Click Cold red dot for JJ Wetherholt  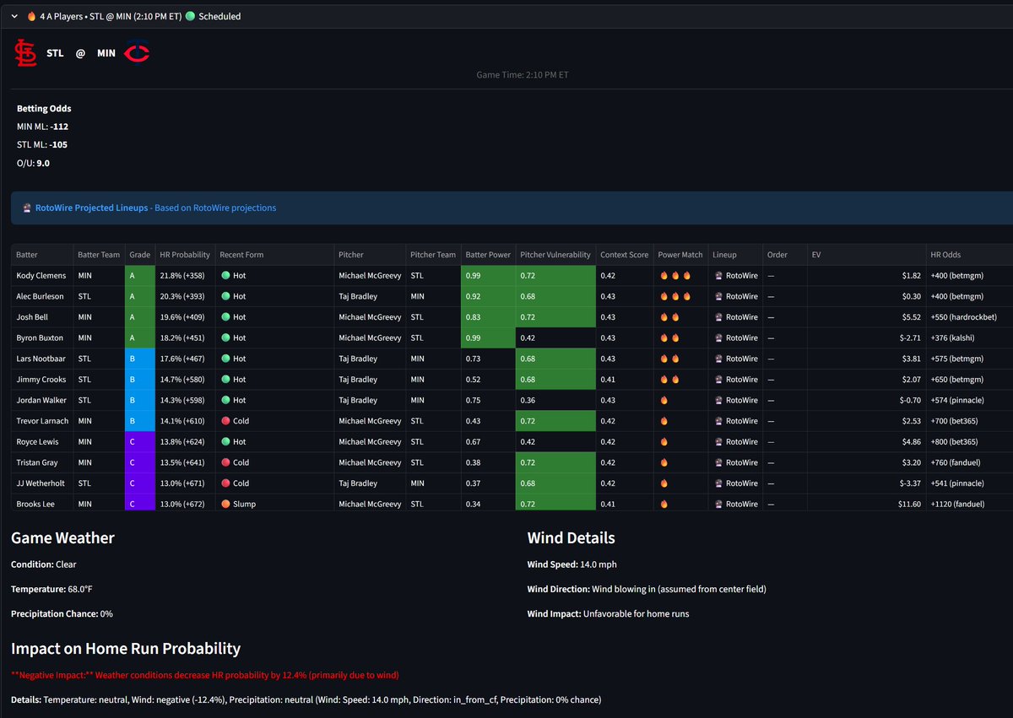[x=225, y=483]
